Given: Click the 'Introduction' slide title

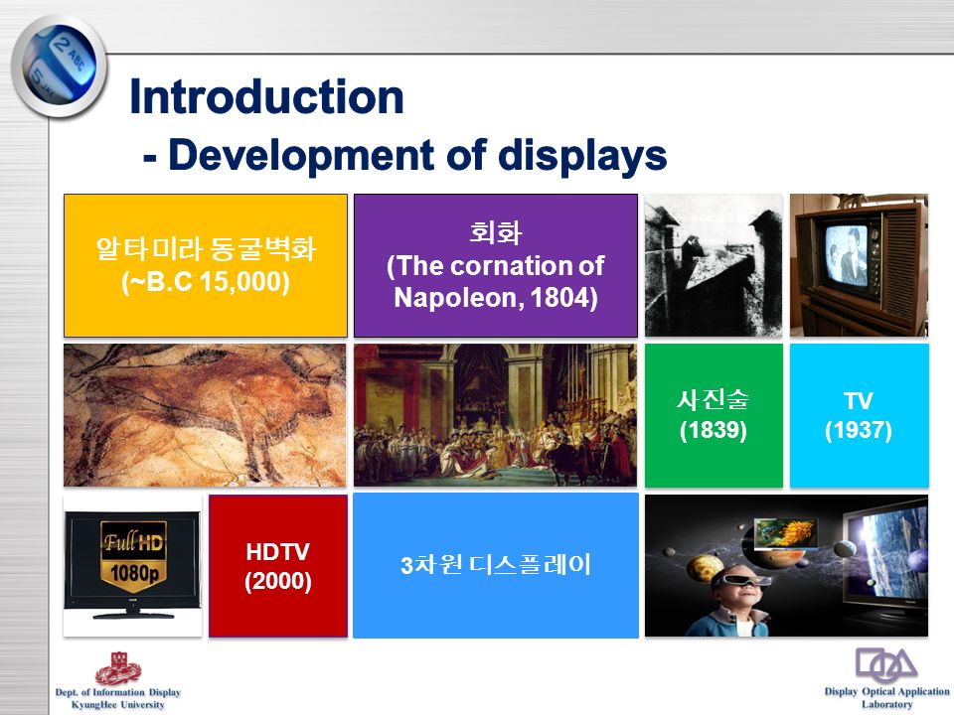Looking at the screenshot, I should point(266,96).
